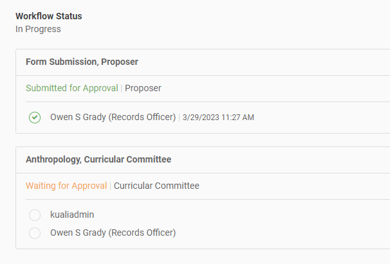Click the Curricular Committee label after Waiting for Approval
390x264 pixels.
(156, 186)
